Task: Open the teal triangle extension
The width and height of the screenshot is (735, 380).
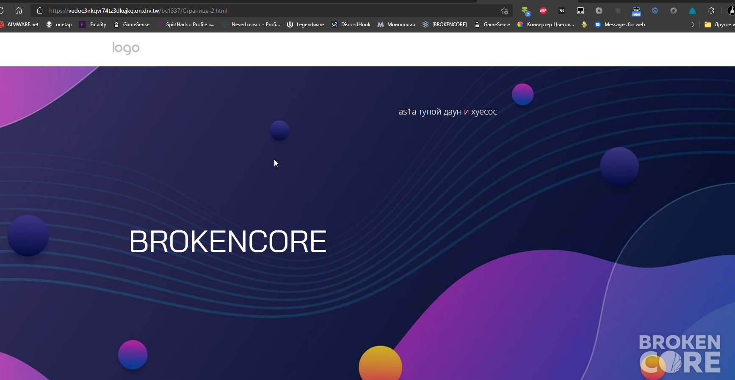Action: tap(692, 11)
